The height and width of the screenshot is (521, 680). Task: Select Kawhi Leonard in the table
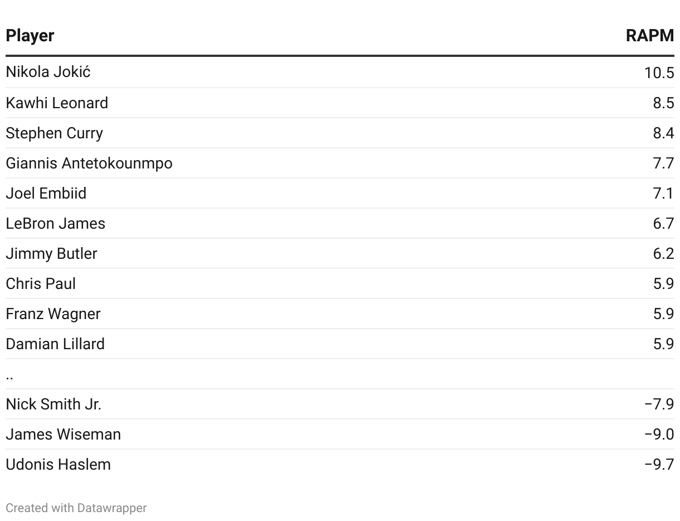[x=57, y=103]
